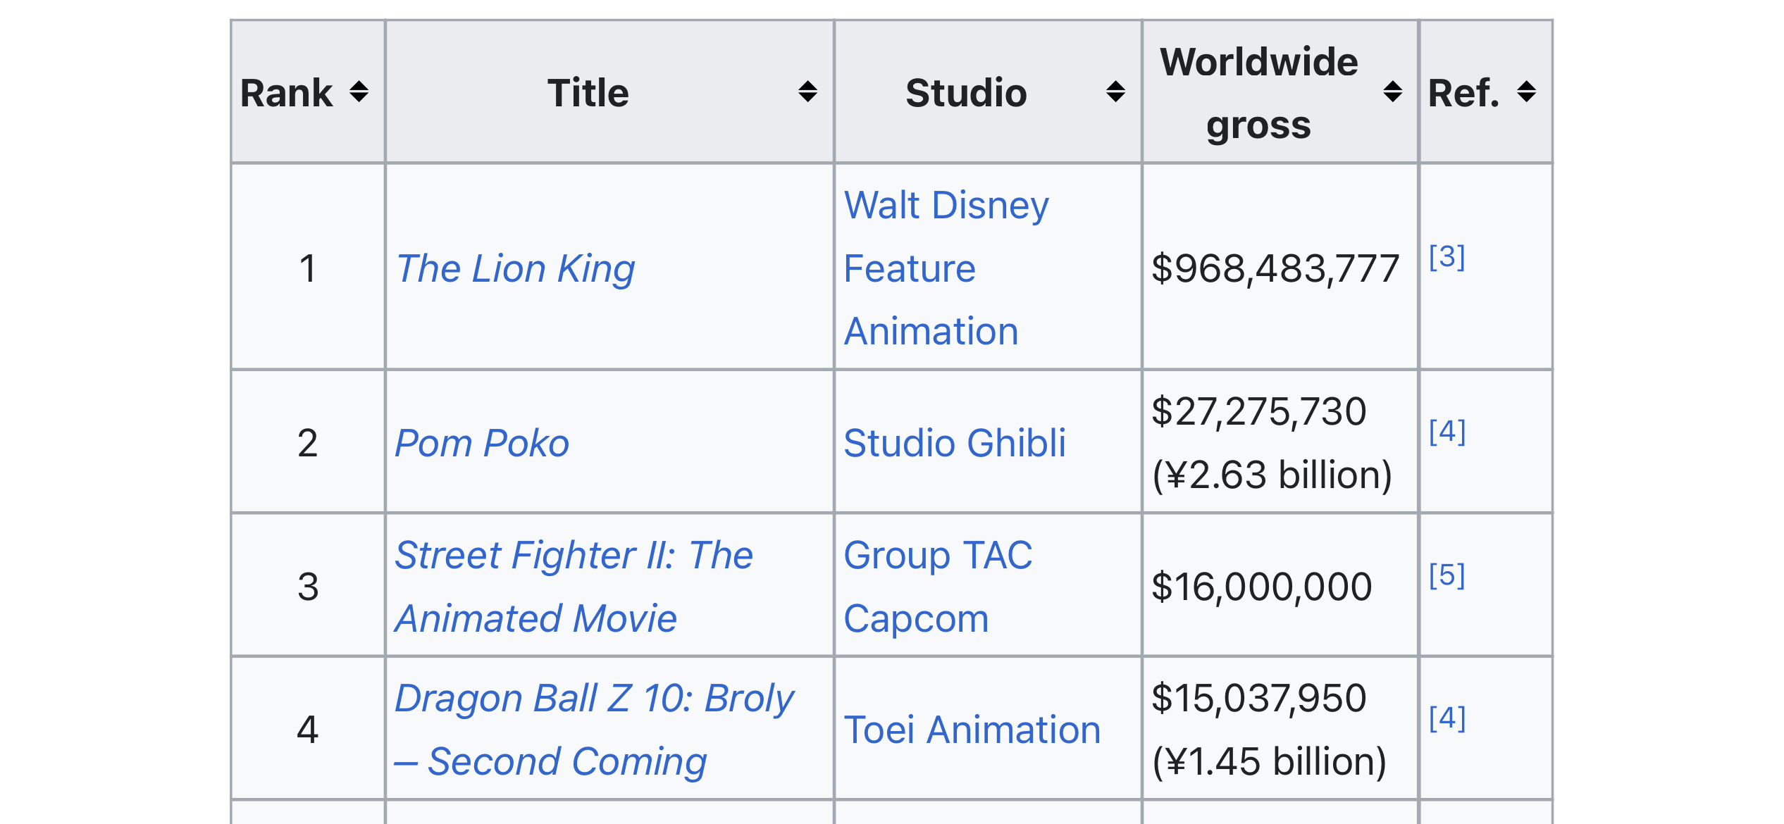
Task: Sort by Worldwide gross arrow icon
Action: (1392, 92)
